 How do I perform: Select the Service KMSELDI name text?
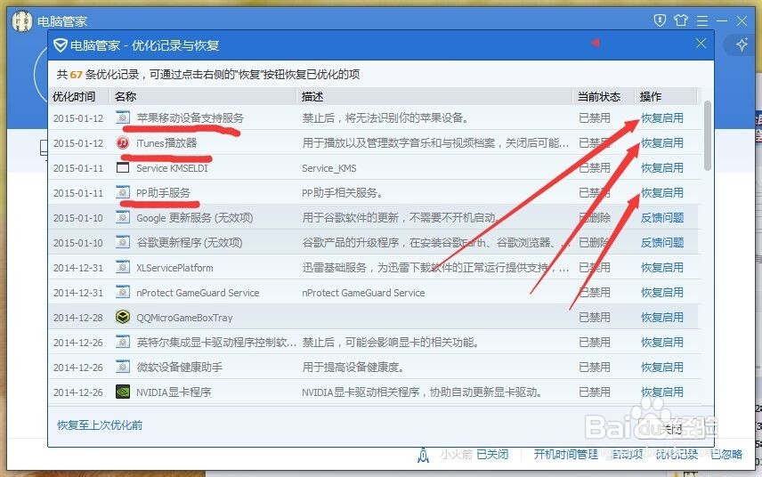[172, 168]
